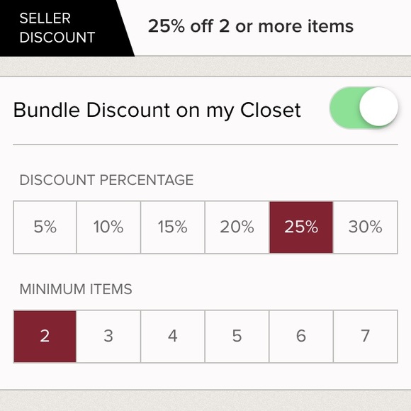Set minimum items to 3
Image resolution: width=411 pixels, height=411 pixels.
click(x=108, y=337)
